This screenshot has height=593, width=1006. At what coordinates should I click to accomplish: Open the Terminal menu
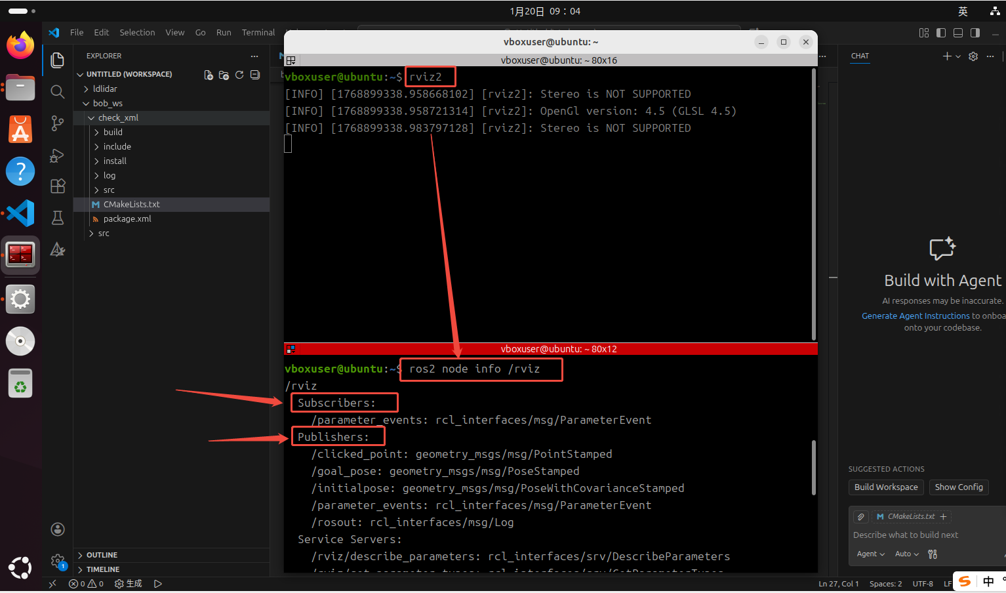258,33
